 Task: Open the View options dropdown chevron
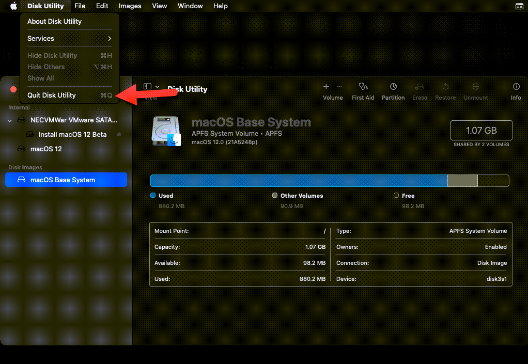(x=158, y=87)
